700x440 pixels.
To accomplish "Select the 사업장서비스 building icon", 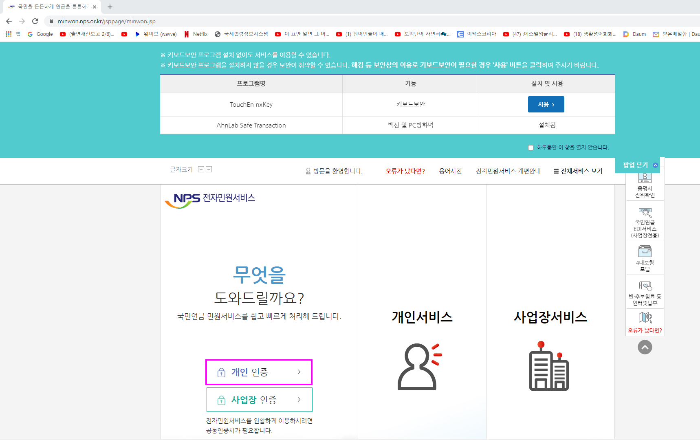I will [x=549, y=366].
